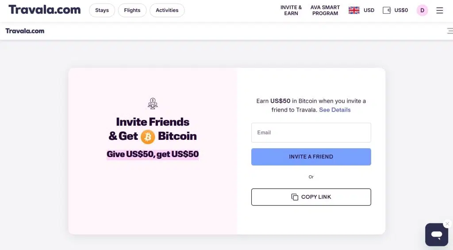Dismiss the chat widget close button

[447, 224]
